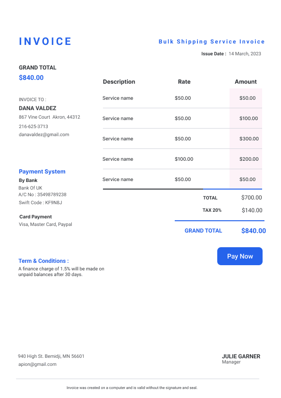Select the INVOICE heading text

[x=45, y=42]
